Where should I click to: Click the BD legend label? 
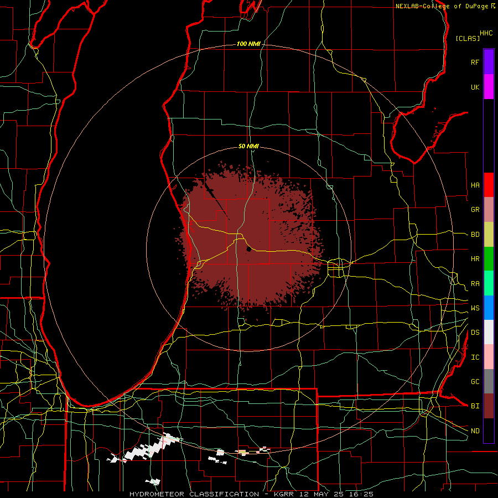point(475,235)
